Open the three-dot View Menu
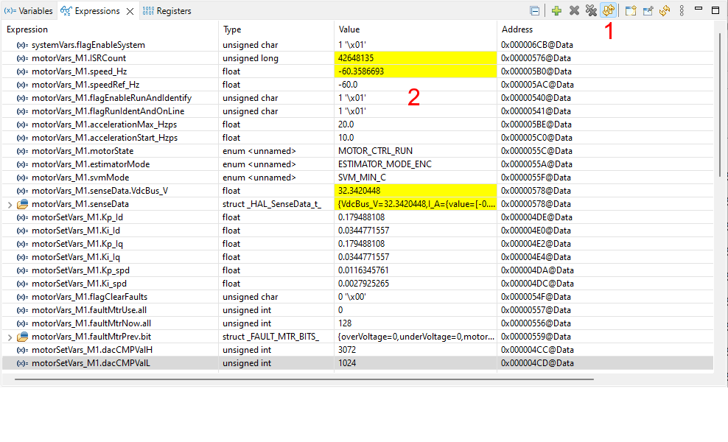This screenshot has width=728, height=442. pos(682,11)
